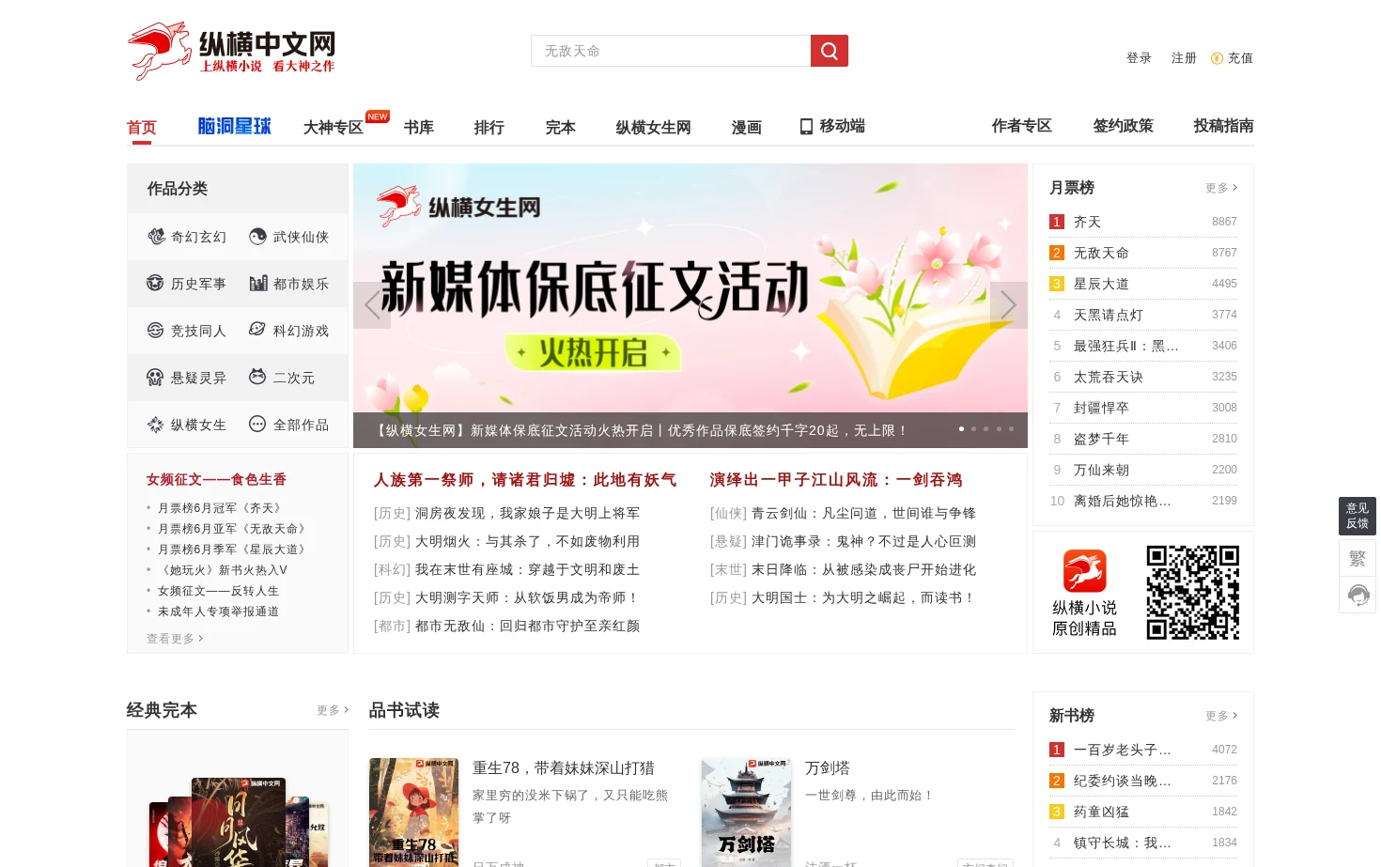Open 药童凶猛 in 新书榜

click(1101, 812)
